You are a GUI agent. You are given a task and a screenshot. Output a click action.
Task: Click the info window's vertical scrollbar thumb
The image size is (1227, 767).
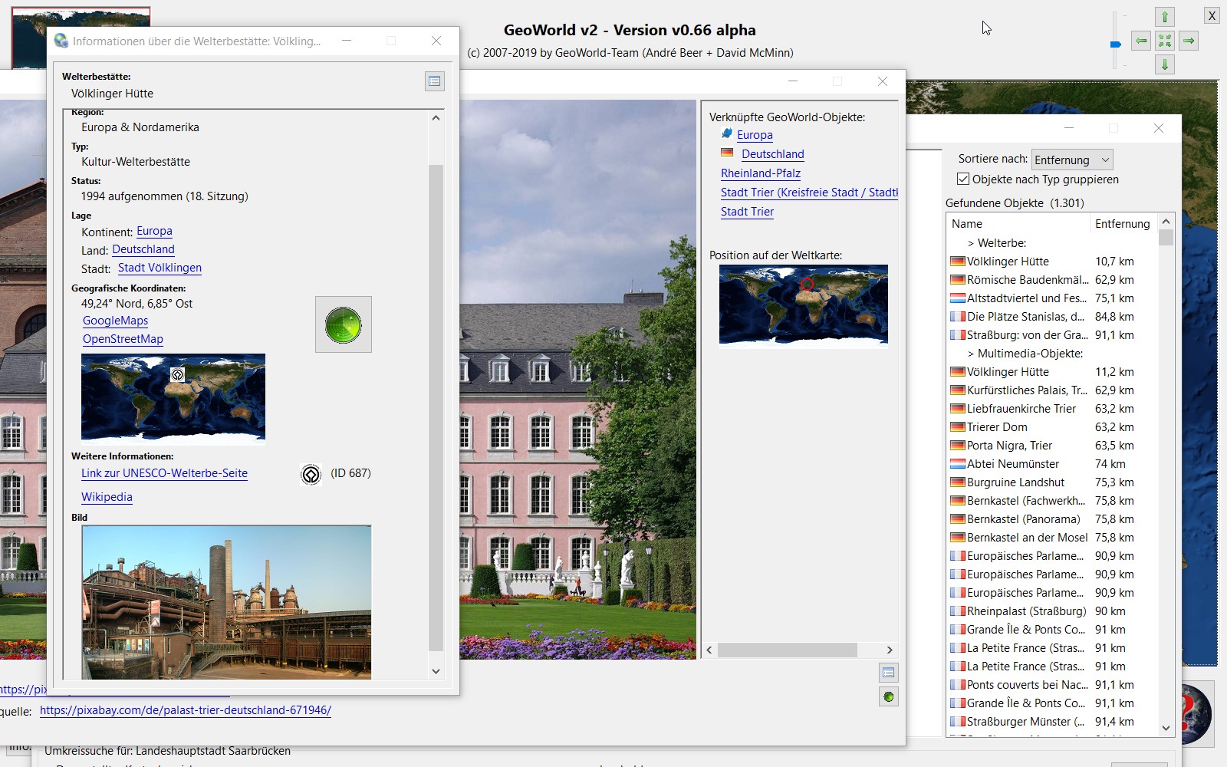[x=436, y=408]
